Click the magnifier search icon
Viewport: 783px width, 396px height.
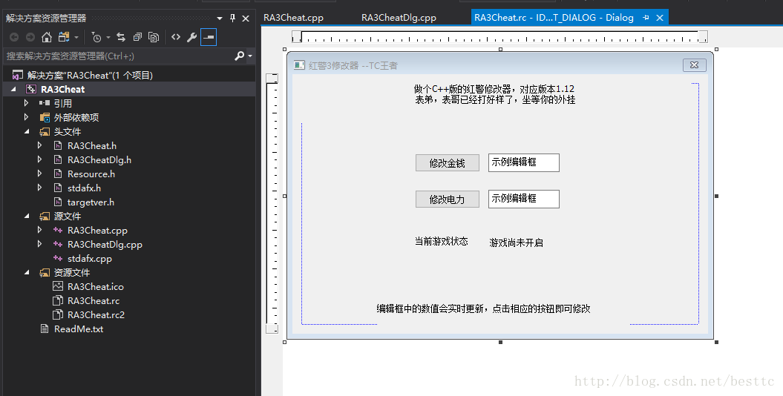pyautogui.click(x=239, y=56)
